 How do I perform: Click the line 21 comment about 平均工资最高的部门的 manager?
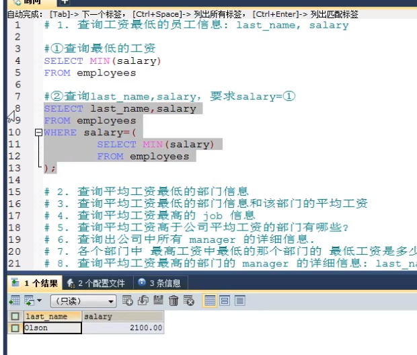point(231,264)
